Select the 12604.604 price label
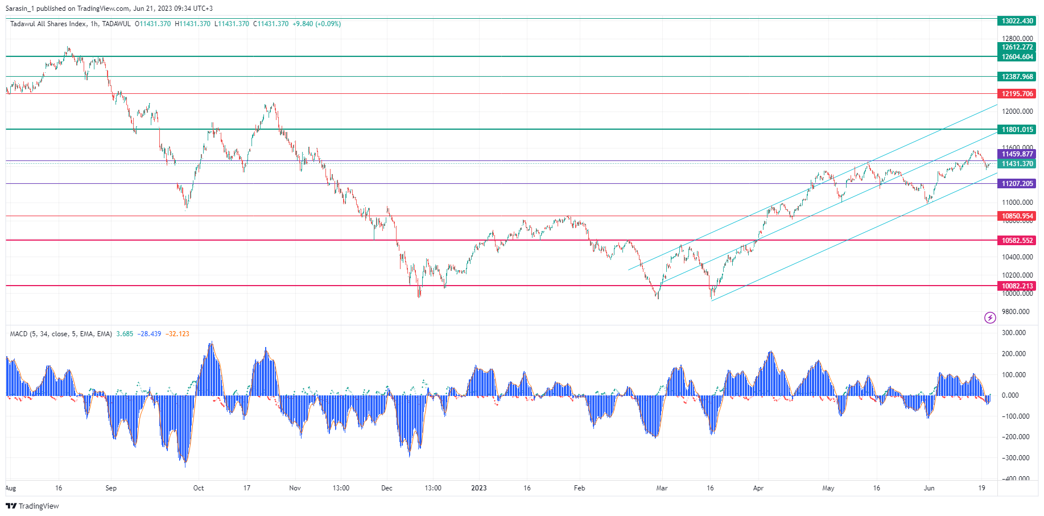Viewport: 1044px width, 516px height. (1017, 57)
